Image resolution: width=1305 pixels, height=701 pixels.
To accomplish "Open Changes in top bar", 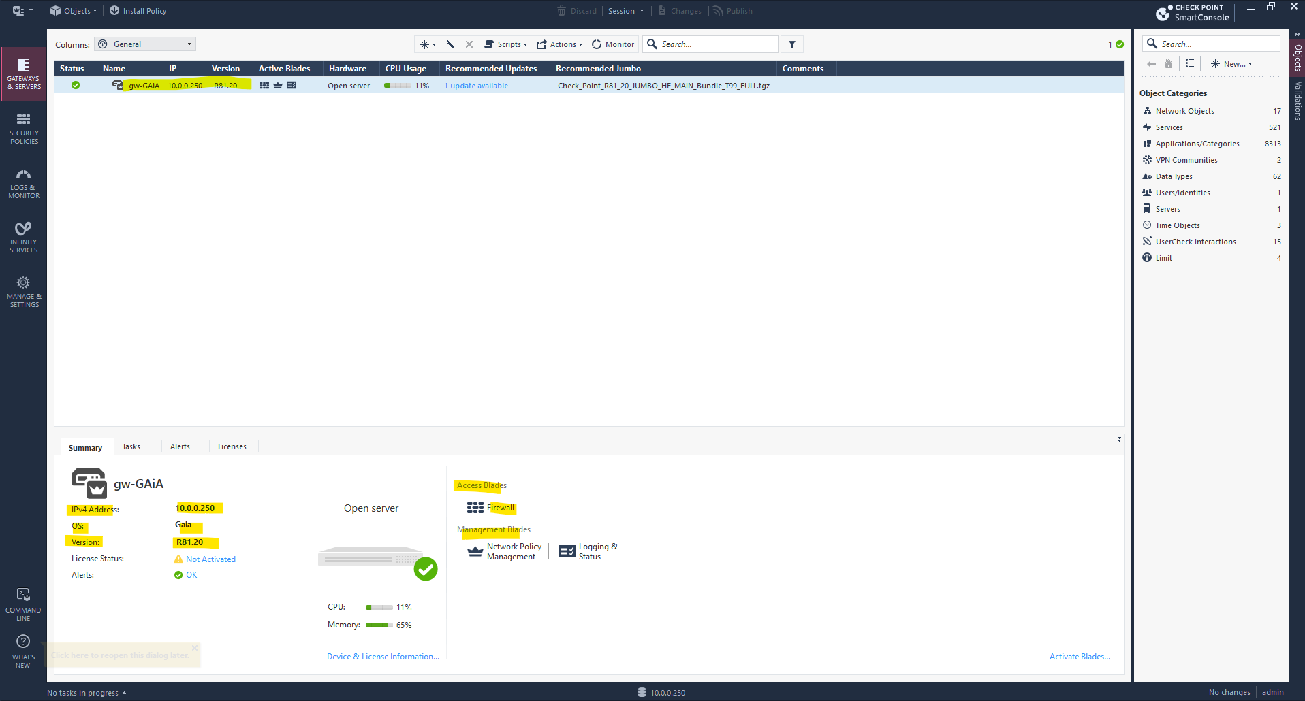I will click(680, 11).
